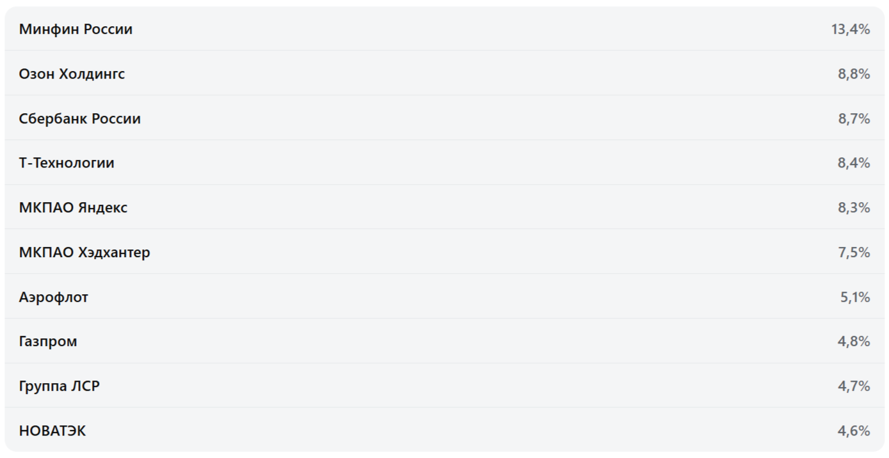Click the 4,8% percentage value
This screenshot has width=889, height=458.
coord(854,342)
